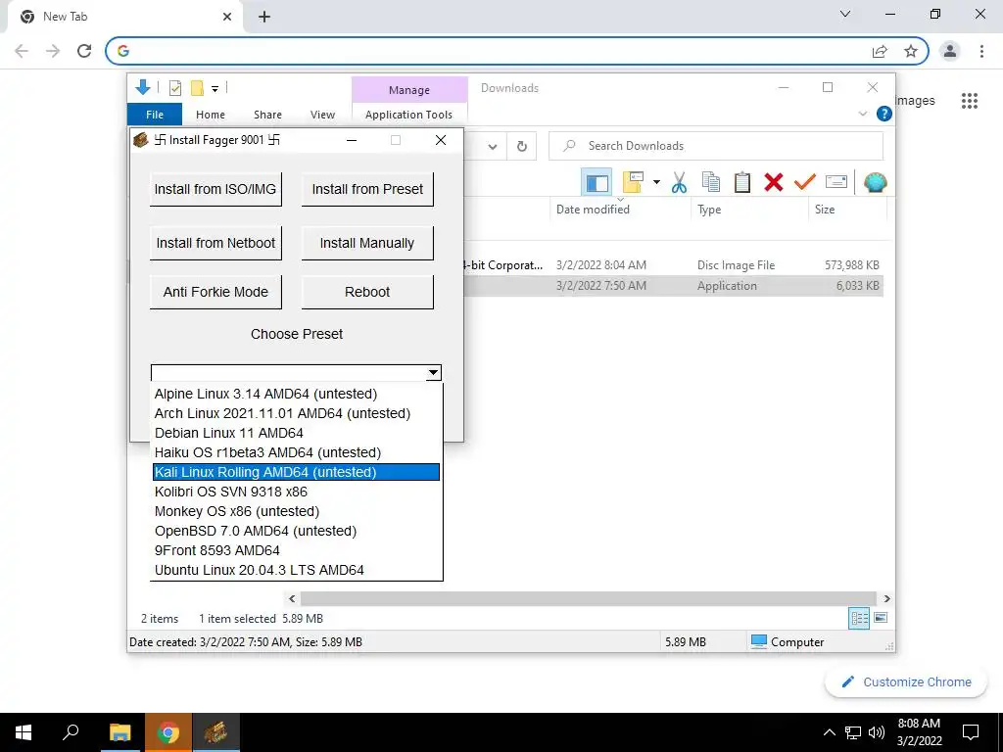Pick Haiku OS r1beta3 AMD64 preset
Viewport: 1003px width, 752px height.
pos(296,452)
